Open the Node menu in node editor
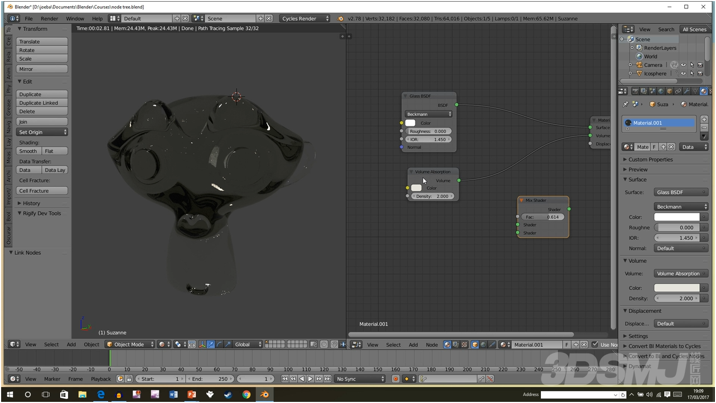The height and width of the screenshot is (403, 716). pyautogui.click(x=432, y=345)
